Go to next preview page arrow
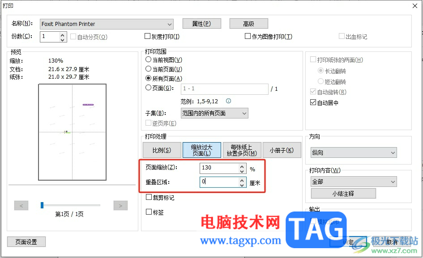This screenshot has width=423, height=258. 120,206
